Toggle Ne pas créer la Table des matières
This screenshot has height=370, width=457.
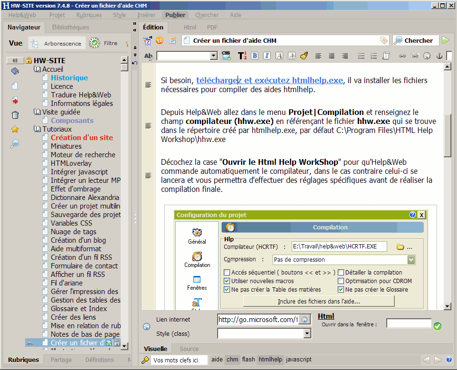[227, 290]
